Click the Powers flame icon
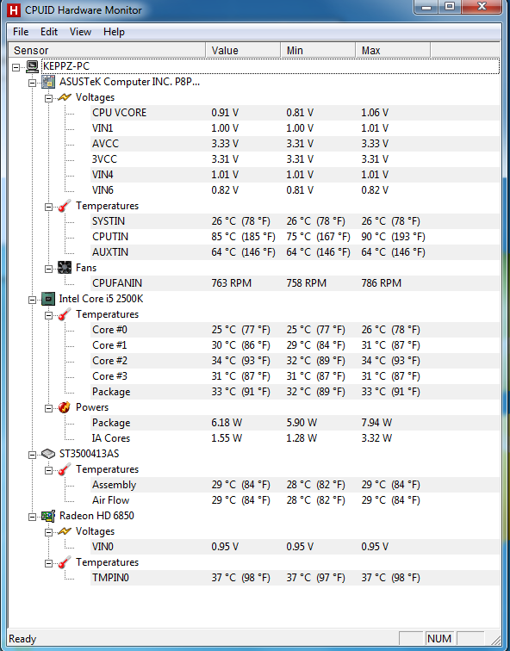510x651 pixels. point(65,407)
